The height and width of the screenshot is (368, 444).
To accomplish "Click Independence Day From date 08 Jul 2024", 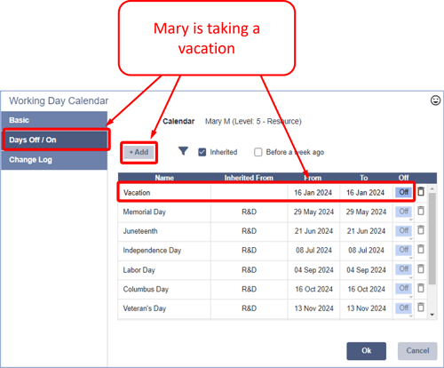I will pyautogui.click(x=313, y=251).
